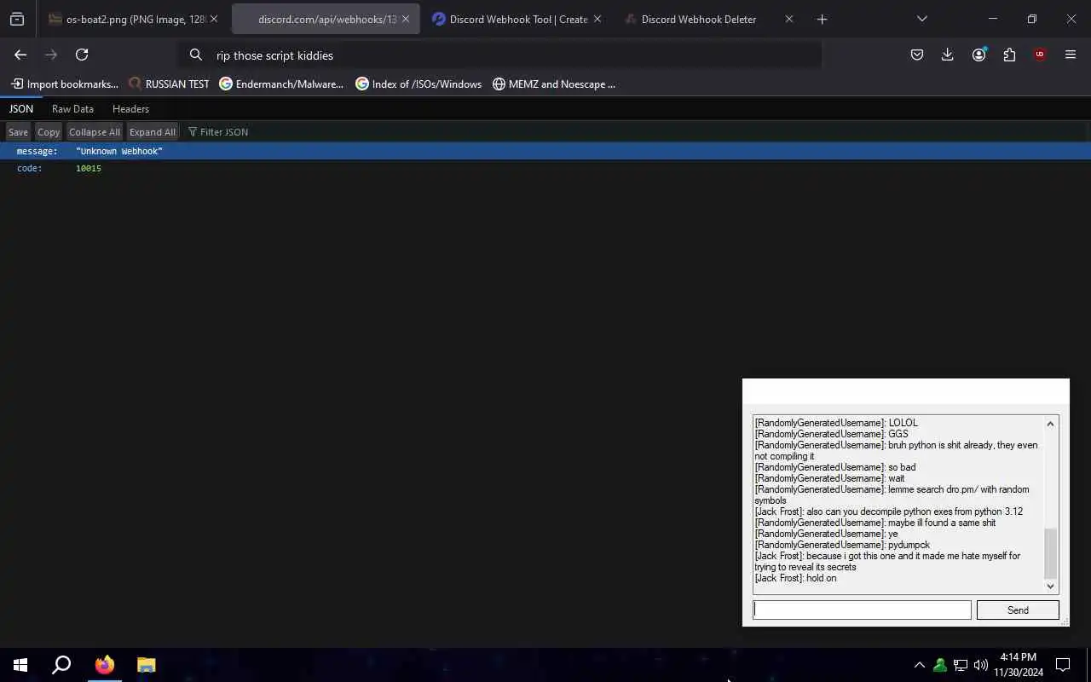The width and height of the screenshot is (1091, 682).
Task: Show hidden system tray icons
Action: (x=920, y=665)
